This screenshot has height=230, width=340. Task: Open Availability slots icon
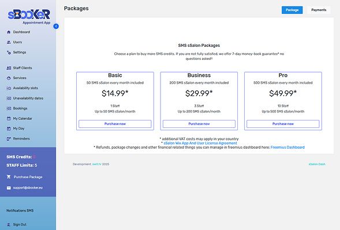coord(9,88)
